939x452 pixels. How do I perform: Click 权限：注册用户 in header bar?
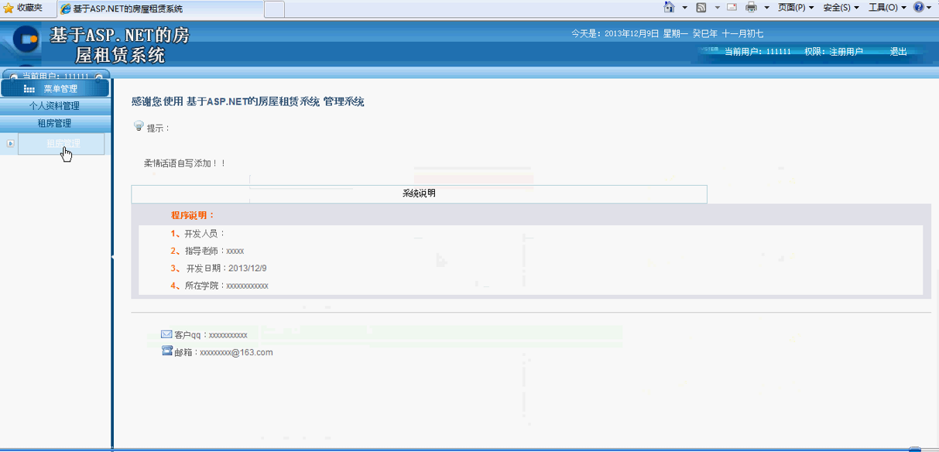(834, 52)
